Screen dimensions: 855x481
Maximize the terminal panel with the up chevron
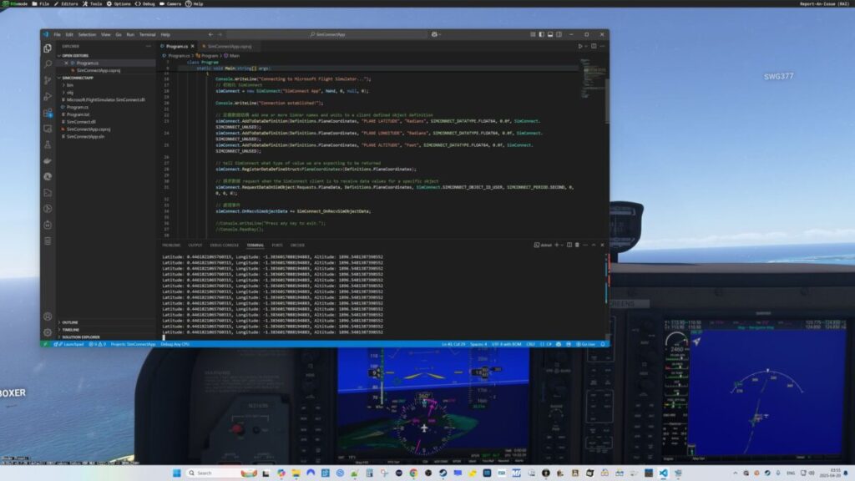(594, 245)
